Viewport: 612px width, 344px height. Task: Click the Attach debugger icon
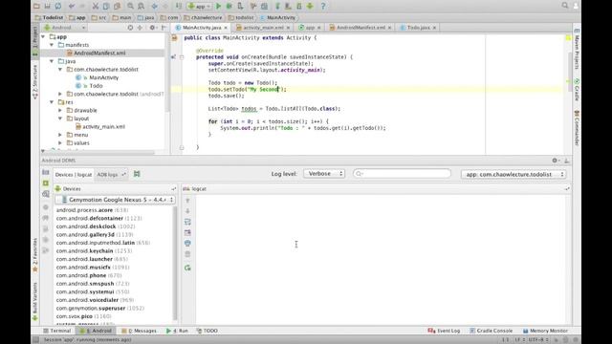coord(240,7)
